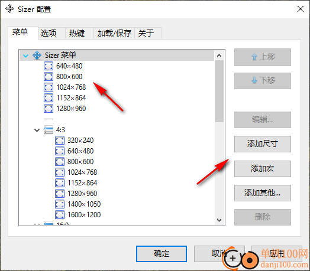Select top-level 640×480 entry text

click(69, 66)
